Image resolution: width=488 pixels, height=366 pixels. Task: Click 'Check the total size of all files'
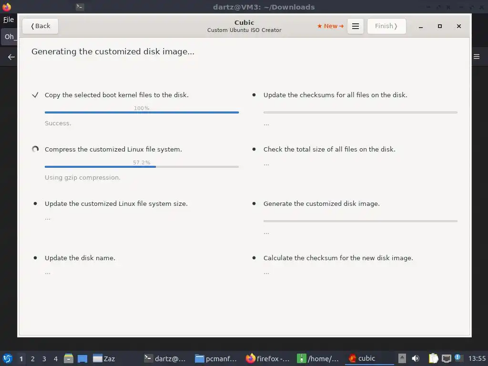[x=329, y=149]
